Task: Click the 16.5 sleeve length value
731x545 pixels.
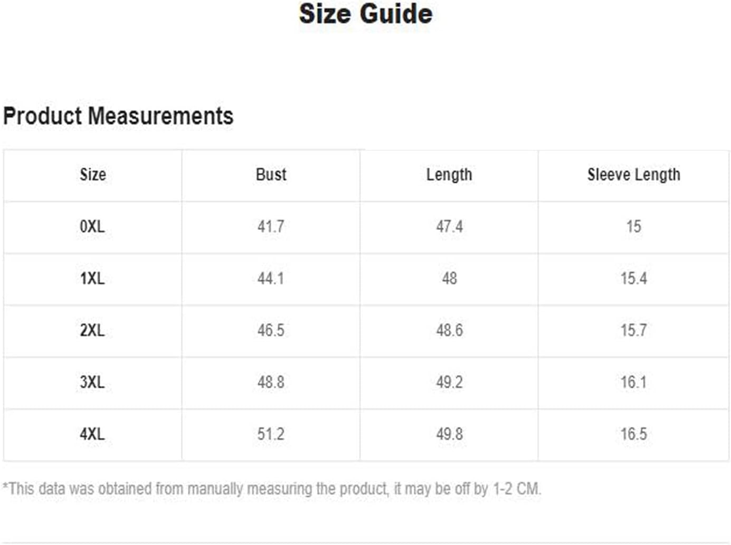Action: pyautogui.click(x=633, y=434)
